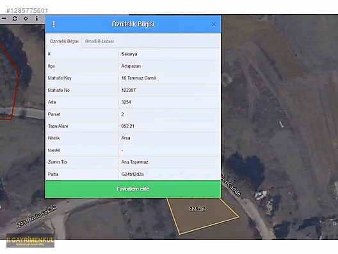The image size is (338, 254).
Task: Select the Öznitelik Bilgisi tab
Action: pos(64,41)
